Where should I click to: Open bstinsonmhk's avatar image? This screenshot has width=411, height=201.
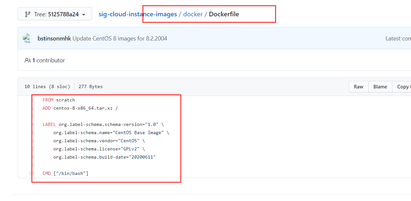[x=27, y=38]
